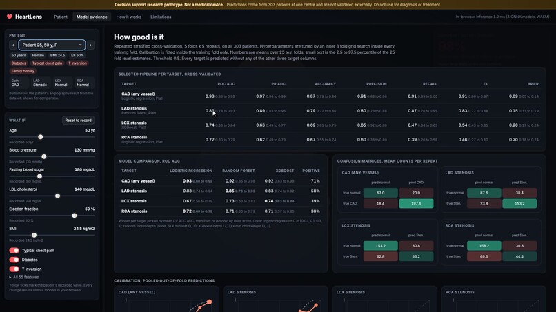The width and height of the screenshot is (556, 312).
Task: Click the HeartLens heart logo icon
Action: coord(10,17)
